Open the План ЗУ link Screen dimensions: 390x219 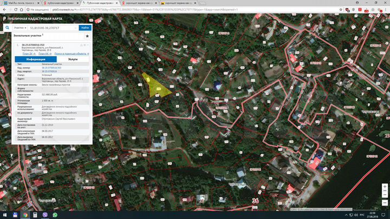28,54
